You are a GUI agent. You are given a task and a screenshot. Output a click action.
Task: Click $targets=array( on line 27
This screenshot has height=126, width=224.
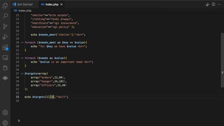[36, 73]
